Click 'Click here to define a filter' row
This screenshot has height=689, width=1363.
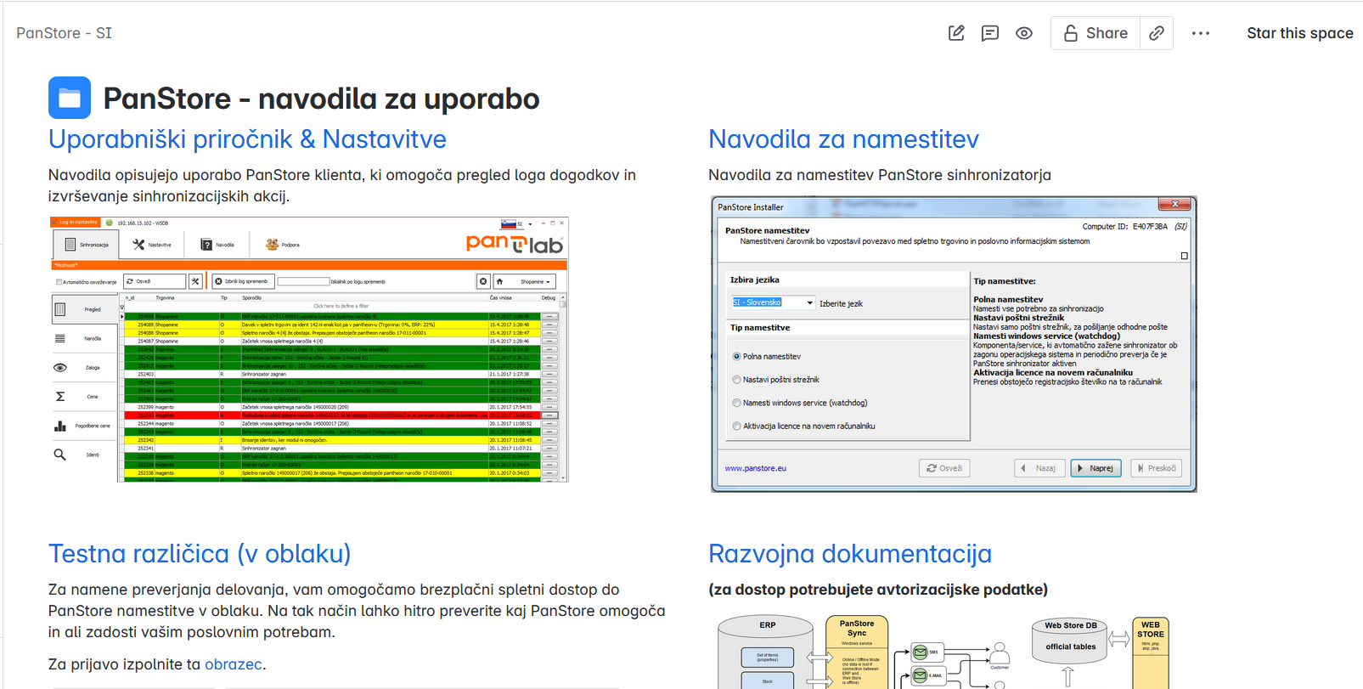click(341, 306)
